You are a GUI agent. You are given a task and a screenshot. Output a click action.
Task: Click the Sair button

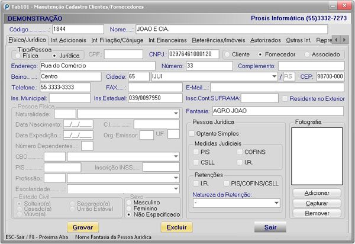270,227
